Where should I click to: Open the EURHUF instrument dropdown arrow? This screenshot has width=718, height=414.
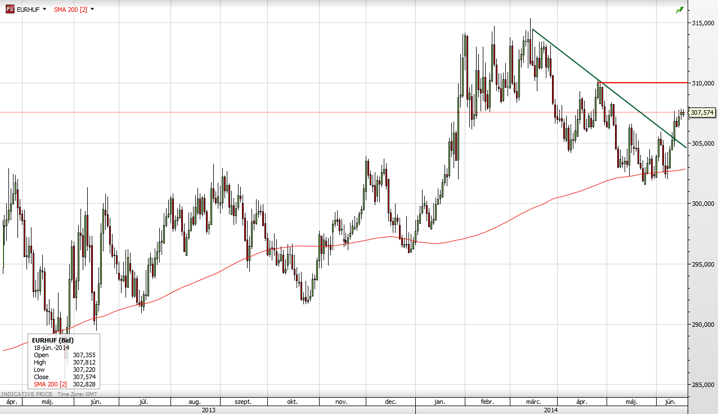coord(45,10)
